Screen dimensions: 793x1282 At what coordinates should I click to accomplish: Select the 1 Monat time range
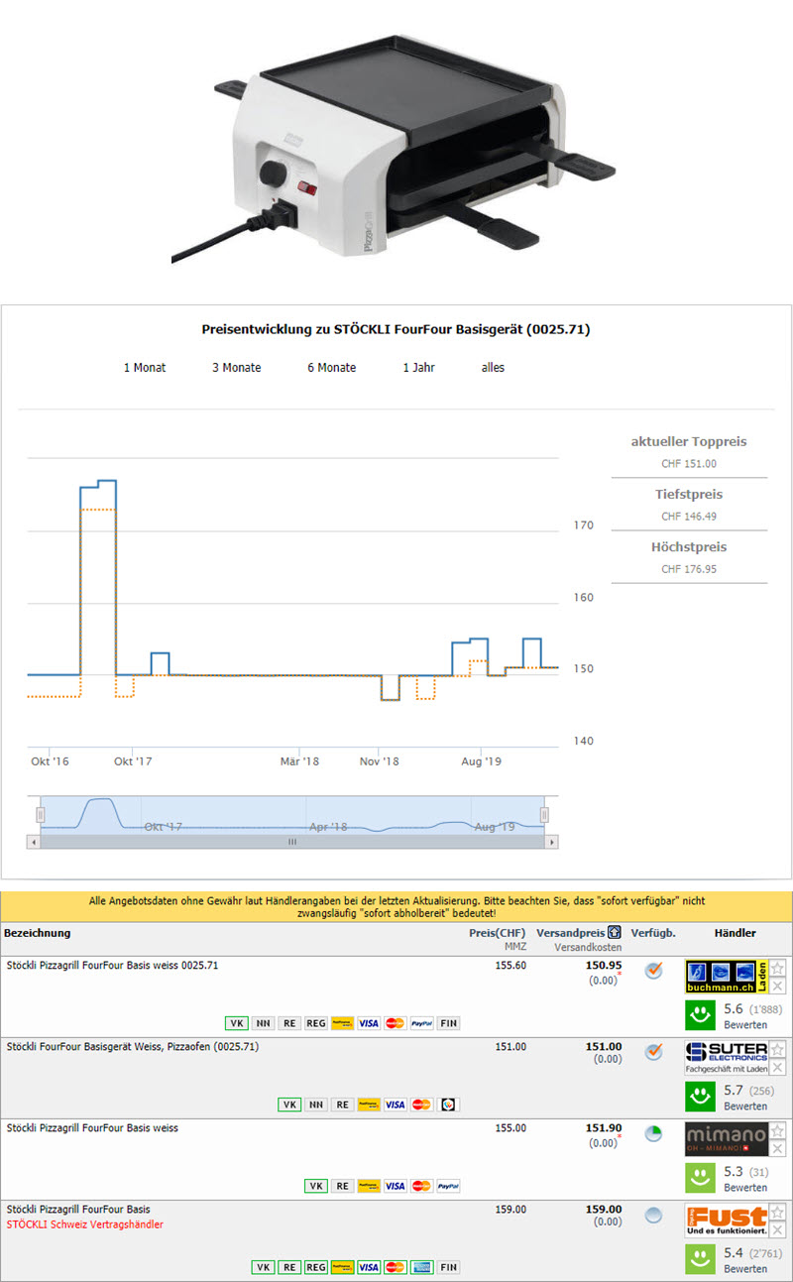click(145, 368)
